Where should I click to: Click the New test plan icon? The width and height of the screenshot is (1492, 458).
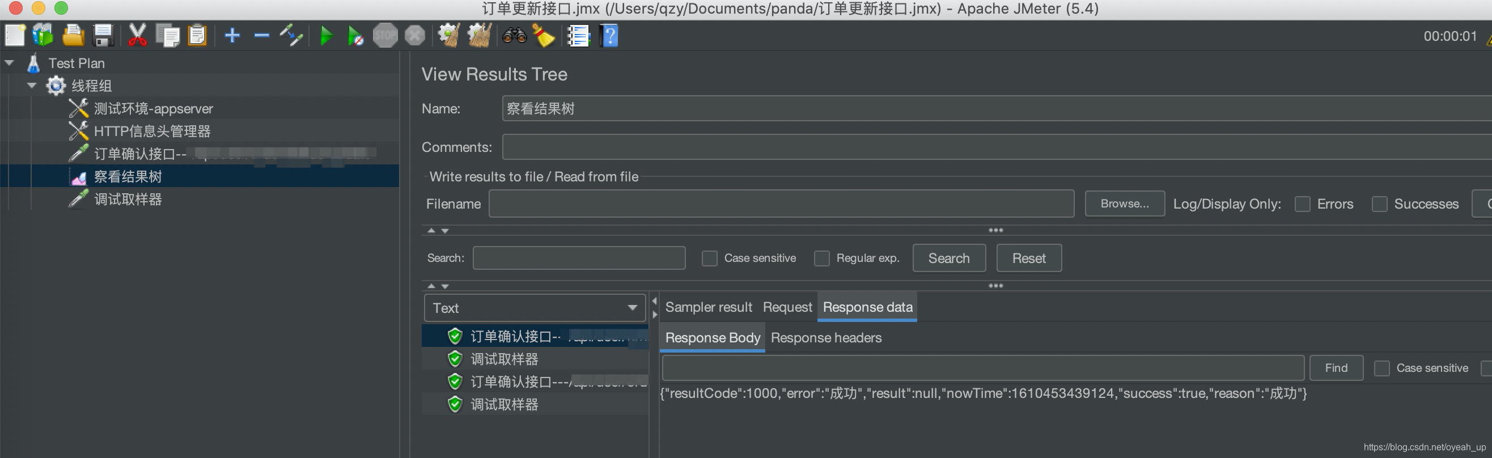pyautogui.click(x=15, y=36)
